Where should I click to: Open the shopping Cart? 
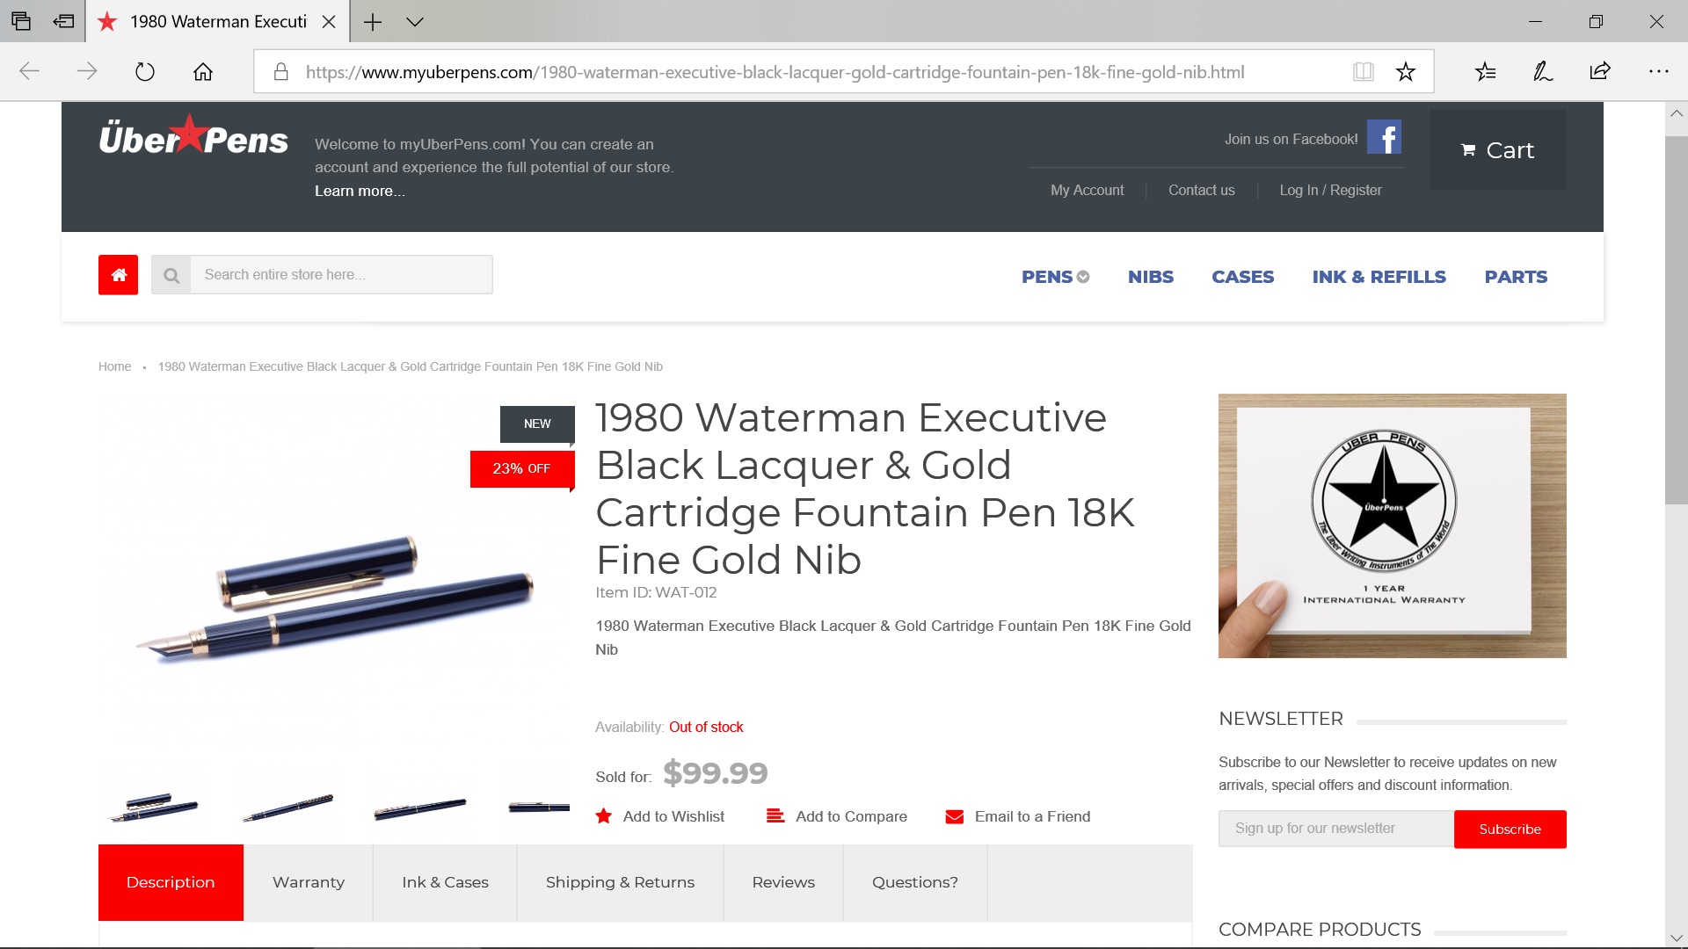[1497, 150]
